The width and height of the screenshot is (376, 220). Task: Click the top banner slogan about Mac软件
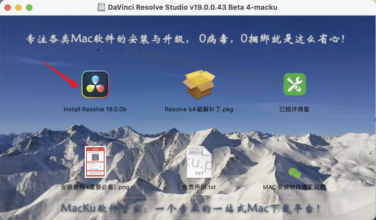point(186,39)
